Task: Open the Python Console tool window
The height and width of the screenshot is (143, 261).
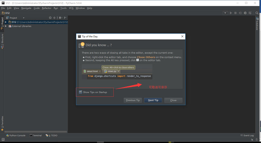Action: pos(16,135)
